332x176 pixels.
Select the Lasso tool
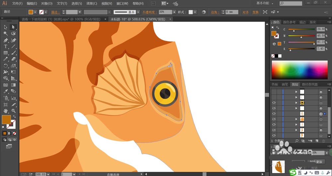13,34
